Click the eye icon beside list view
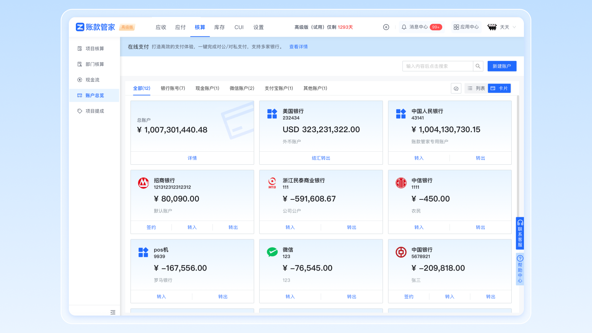Screen dimensions: 592x333 pos(456,88)
